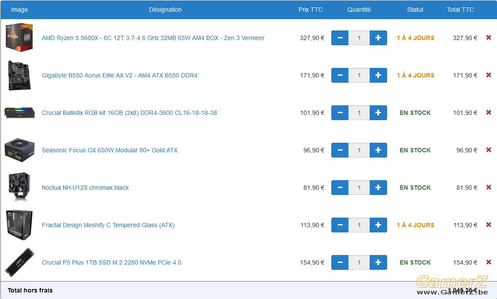This screenshot has width=497, height=299.
Task: Click the Quantité column header
Action: click(359, 10)
